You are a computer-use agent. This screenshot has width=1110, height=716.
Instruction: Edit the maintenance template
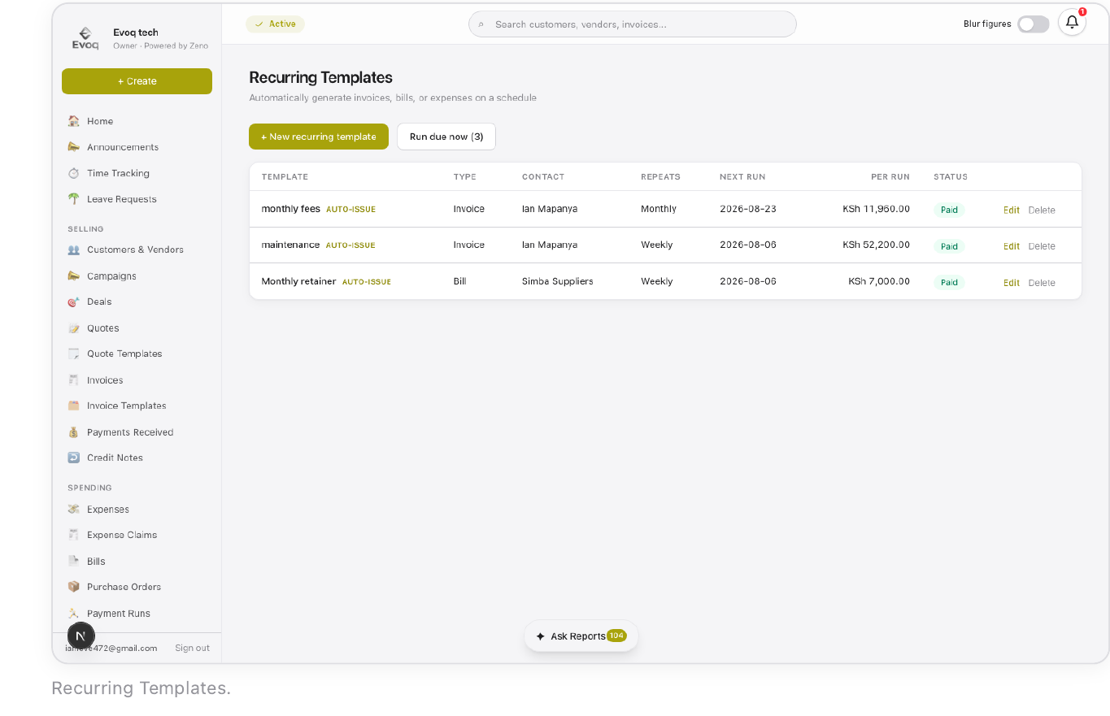click(x=1012, y=246)
